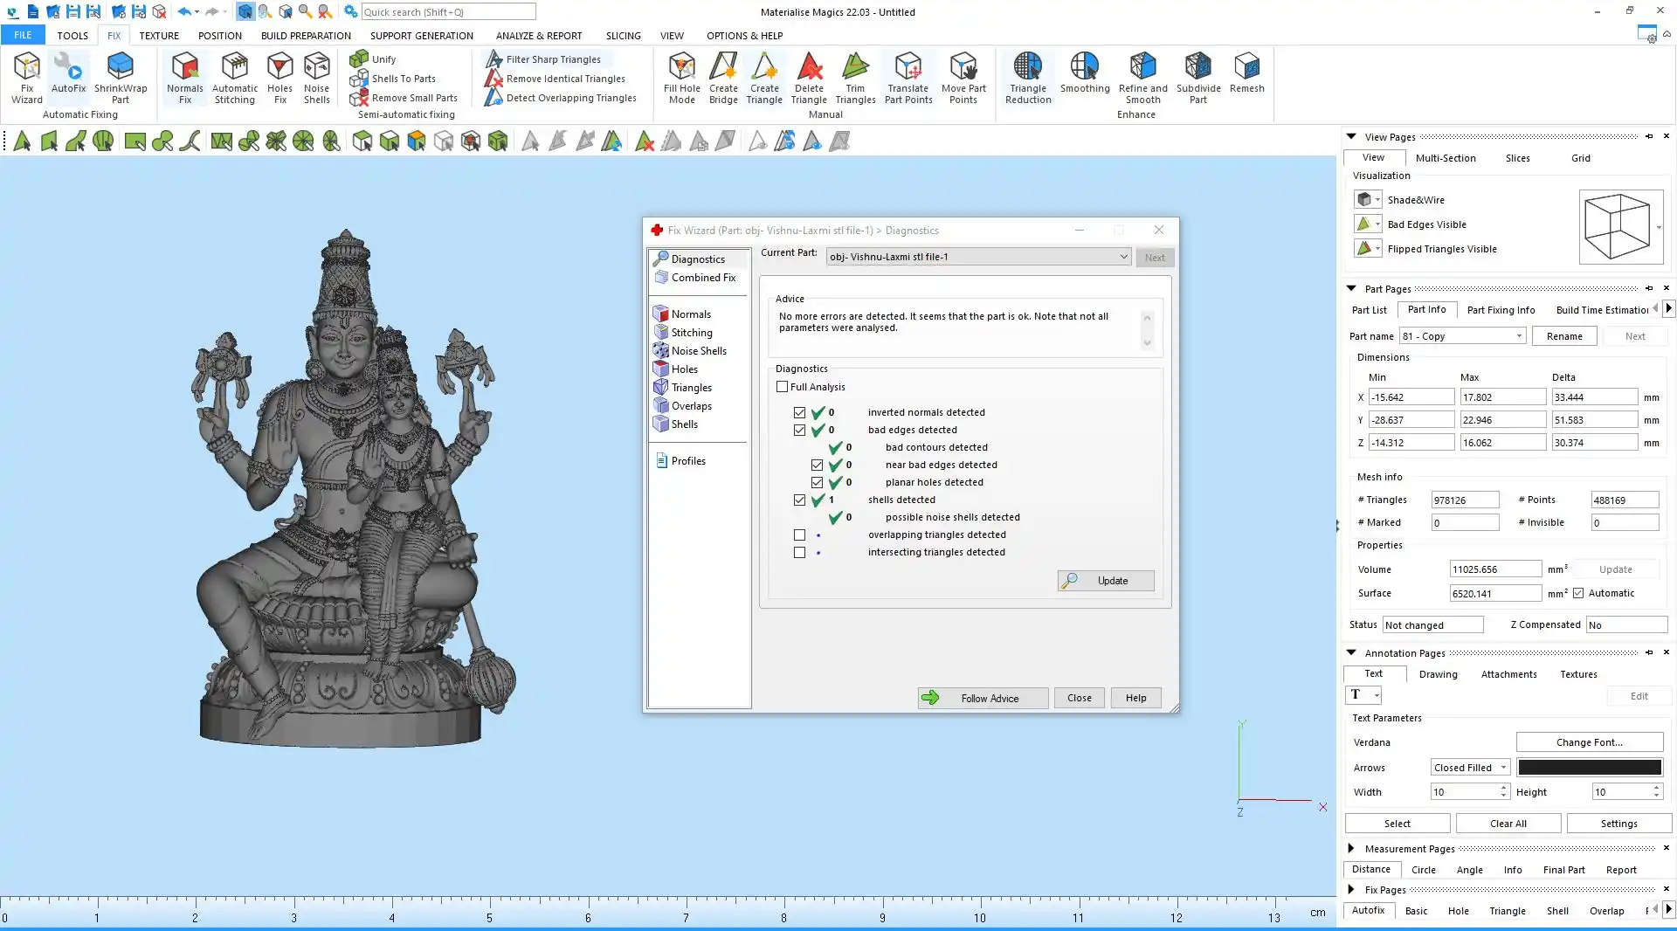Choose the Delete Triangle tool
The image size is (1677, 931).
click(809, 78)
